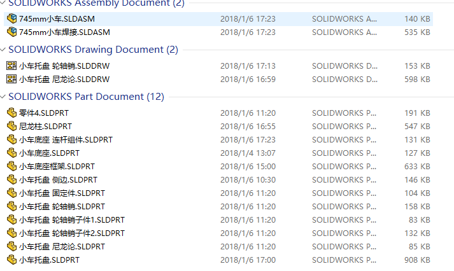Click the 小车托盘 轮轴销.SLDDRW drawing icon

tap(11, 66)
